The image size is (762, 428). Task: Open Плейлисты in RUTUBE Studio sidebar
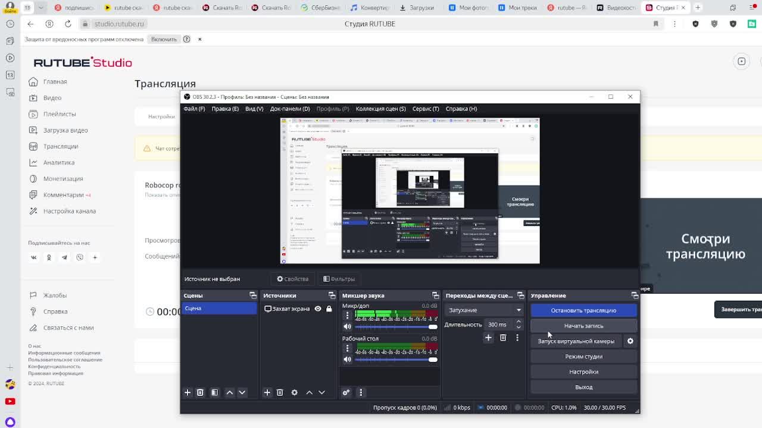(60, 114)
